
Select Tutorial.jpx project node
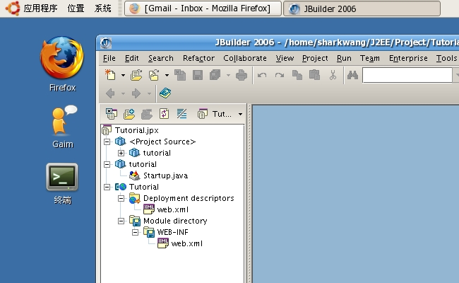(137, 130)
